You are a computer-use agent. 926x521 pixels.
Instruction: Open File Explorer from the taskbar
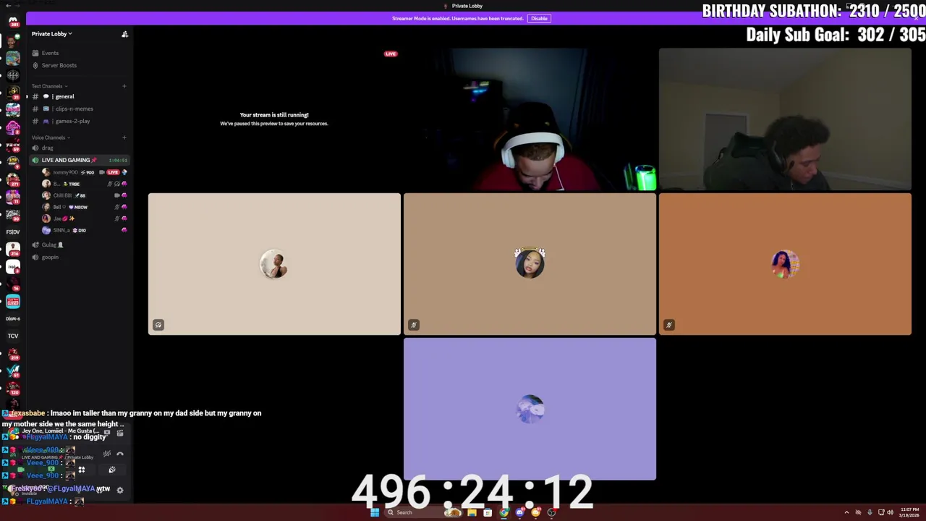pos(472,512)
